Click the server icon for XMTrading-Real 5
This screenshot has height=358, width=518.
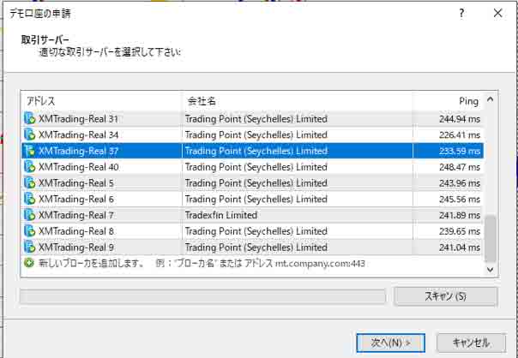(x=29, y=182)
